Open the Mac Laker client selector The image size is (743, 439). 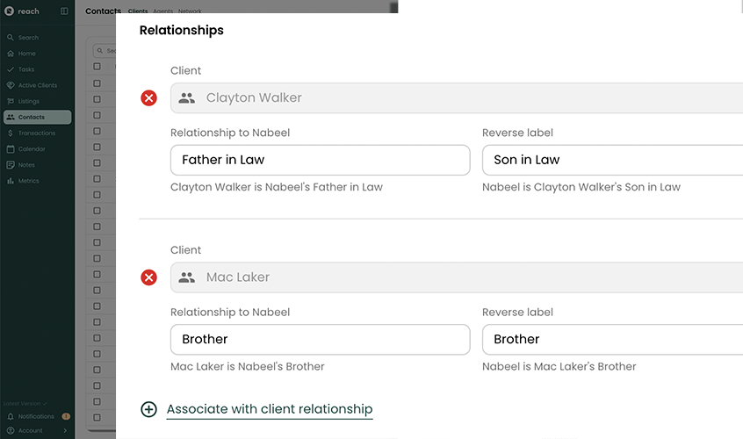(x=457, y=277)
